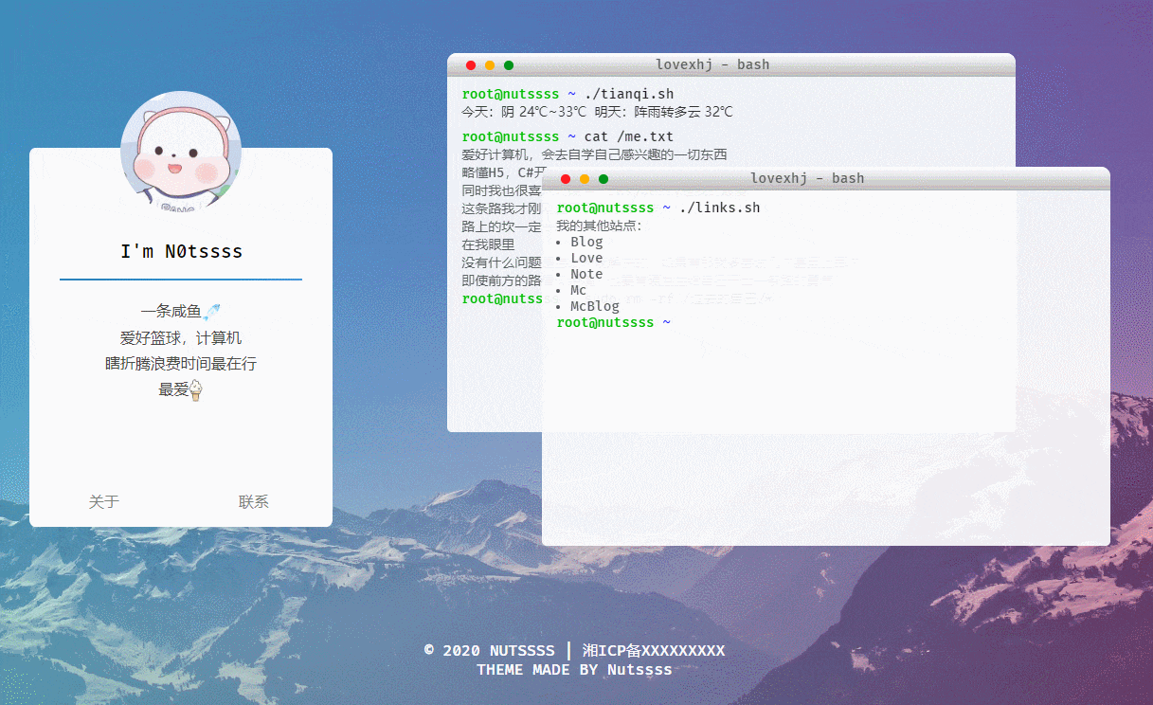This screenshot has width=1153, height=705.
Task: Click the I'm N0tssss heading text
Action: 180,251
